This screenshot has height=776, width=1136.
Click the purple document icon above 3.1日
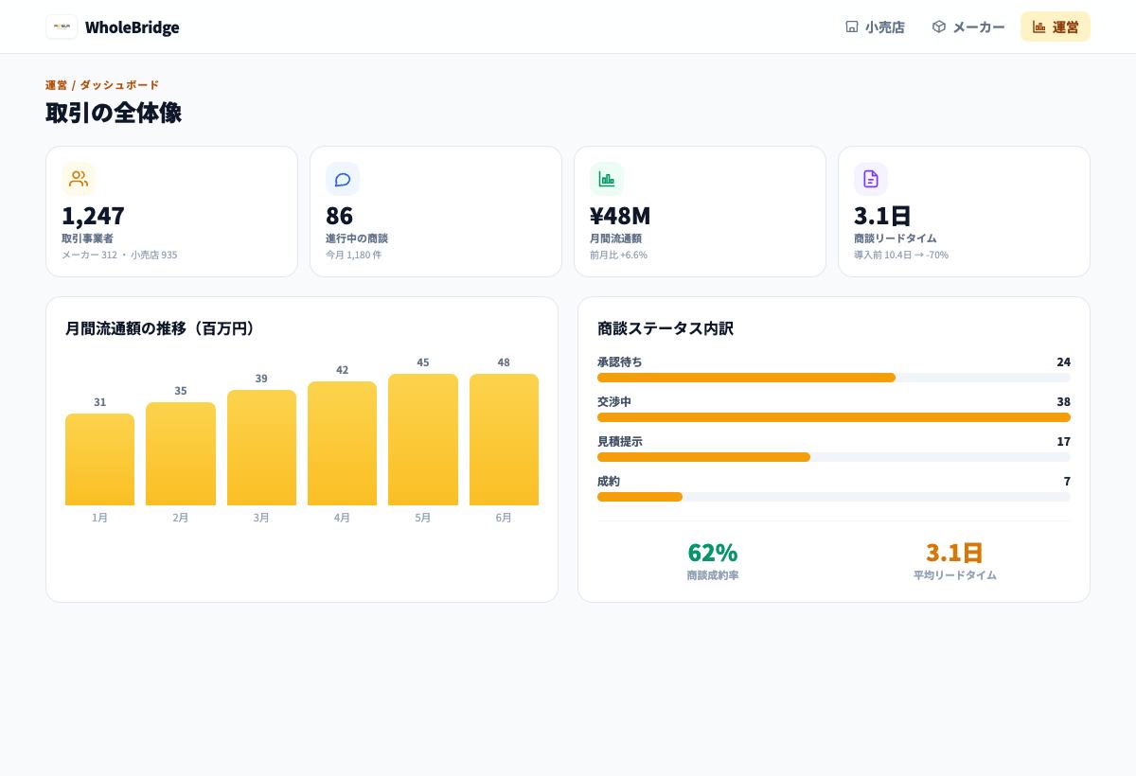click(x=871, y=179)
